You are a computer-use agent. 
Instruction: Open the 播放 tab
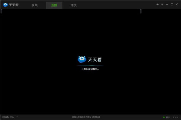point(74,5)
